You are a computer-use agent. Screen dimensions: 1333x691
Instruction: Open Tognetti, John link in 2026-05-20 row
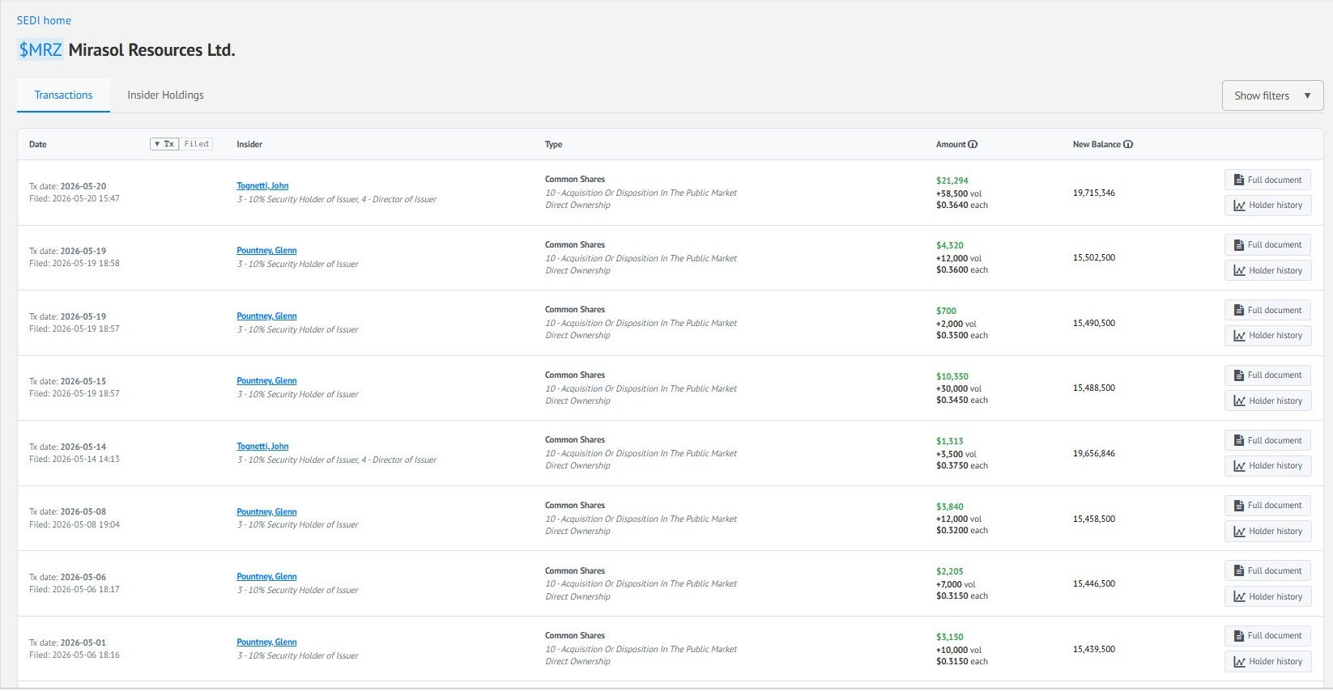click(262, 185)
